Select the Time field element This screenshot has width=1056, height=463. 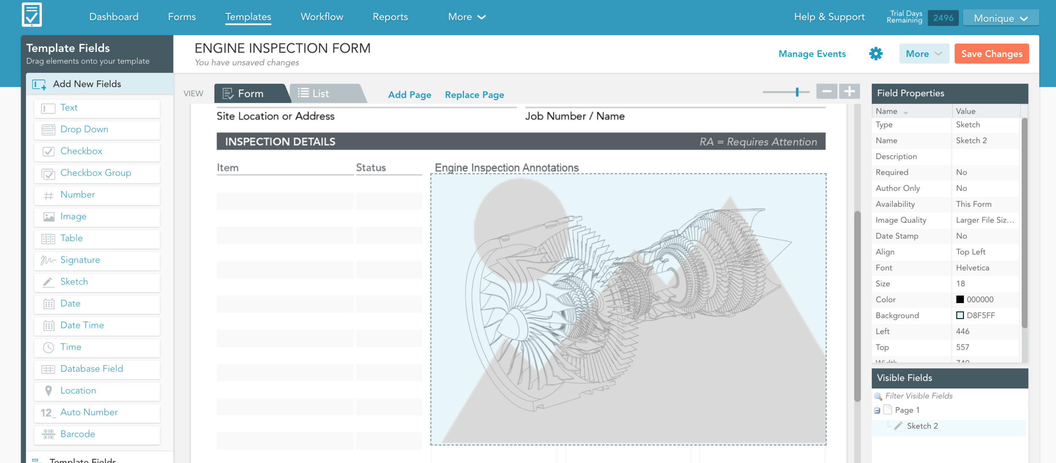pyautogui.click(x=97, y=347)
